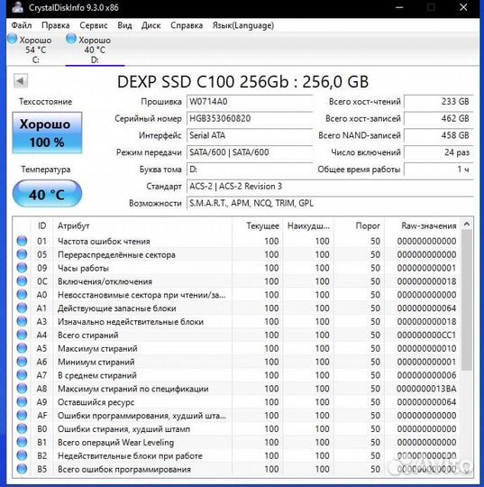Click status orb of attribute A1 row
The height and width of the screenshot is (487, 484).
(x=22, y=308)
